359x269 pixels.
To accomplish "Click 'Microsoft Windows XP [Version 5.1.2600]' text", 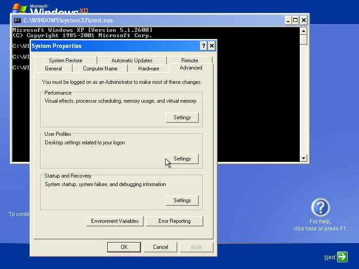I will click(x=82, y=30).
